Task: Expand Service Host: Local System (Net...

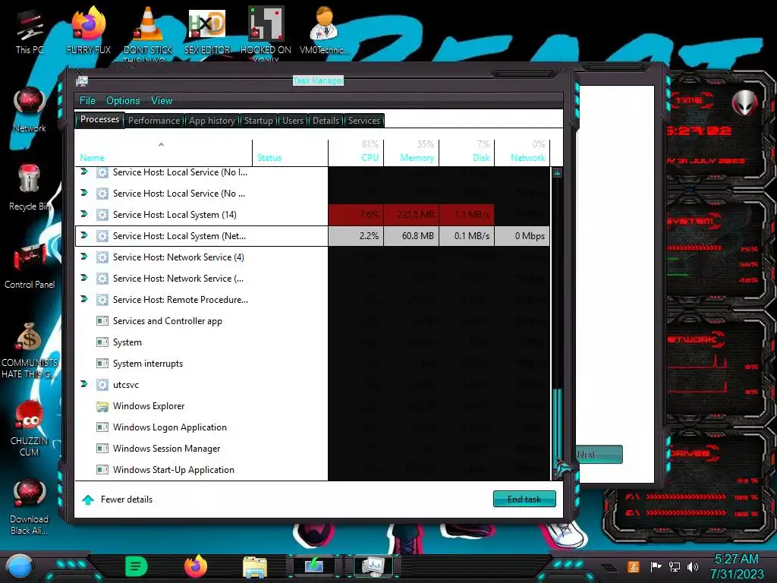Action: pos(84,235)
